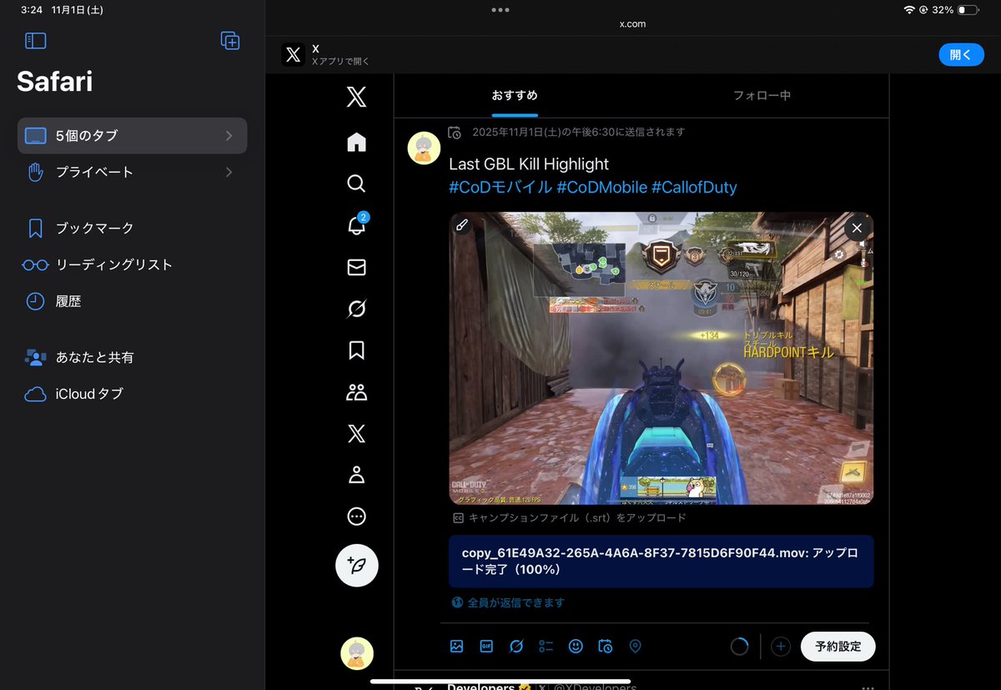The height and width of the screenshot is (690, 1001).
Task: Open schedule post icon in toolbar
Action: point(606,646)
